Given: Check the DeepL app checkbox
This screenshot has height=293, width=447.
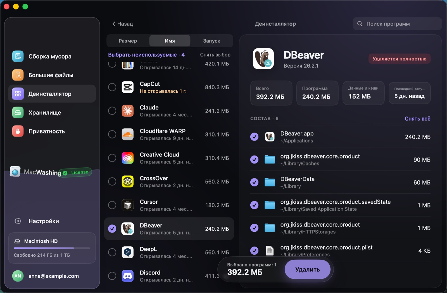Looking at the screenshot, I should (x=112, y=252).
